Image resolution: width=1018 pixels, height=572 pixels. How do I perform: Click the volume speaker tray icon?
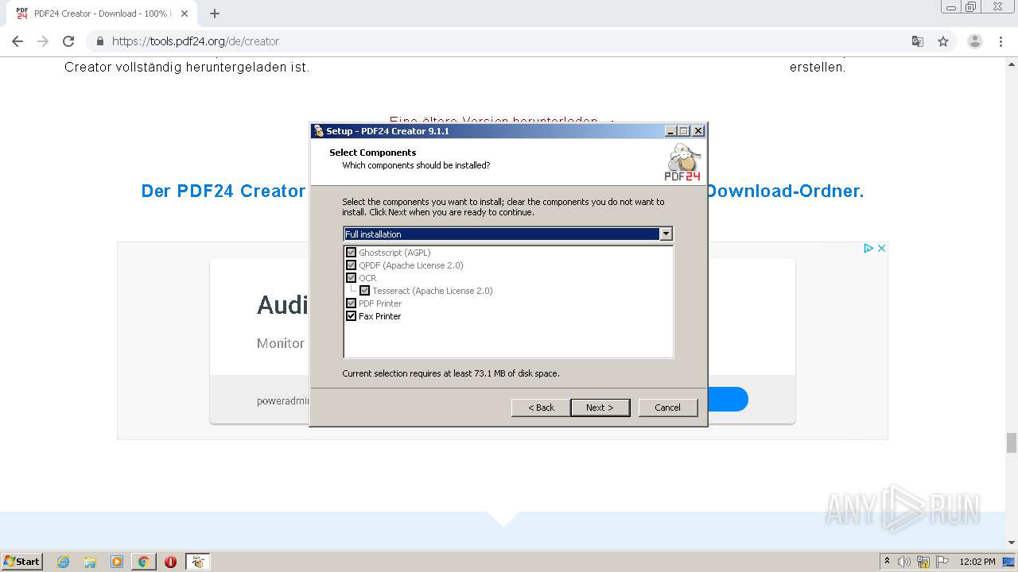904,562
